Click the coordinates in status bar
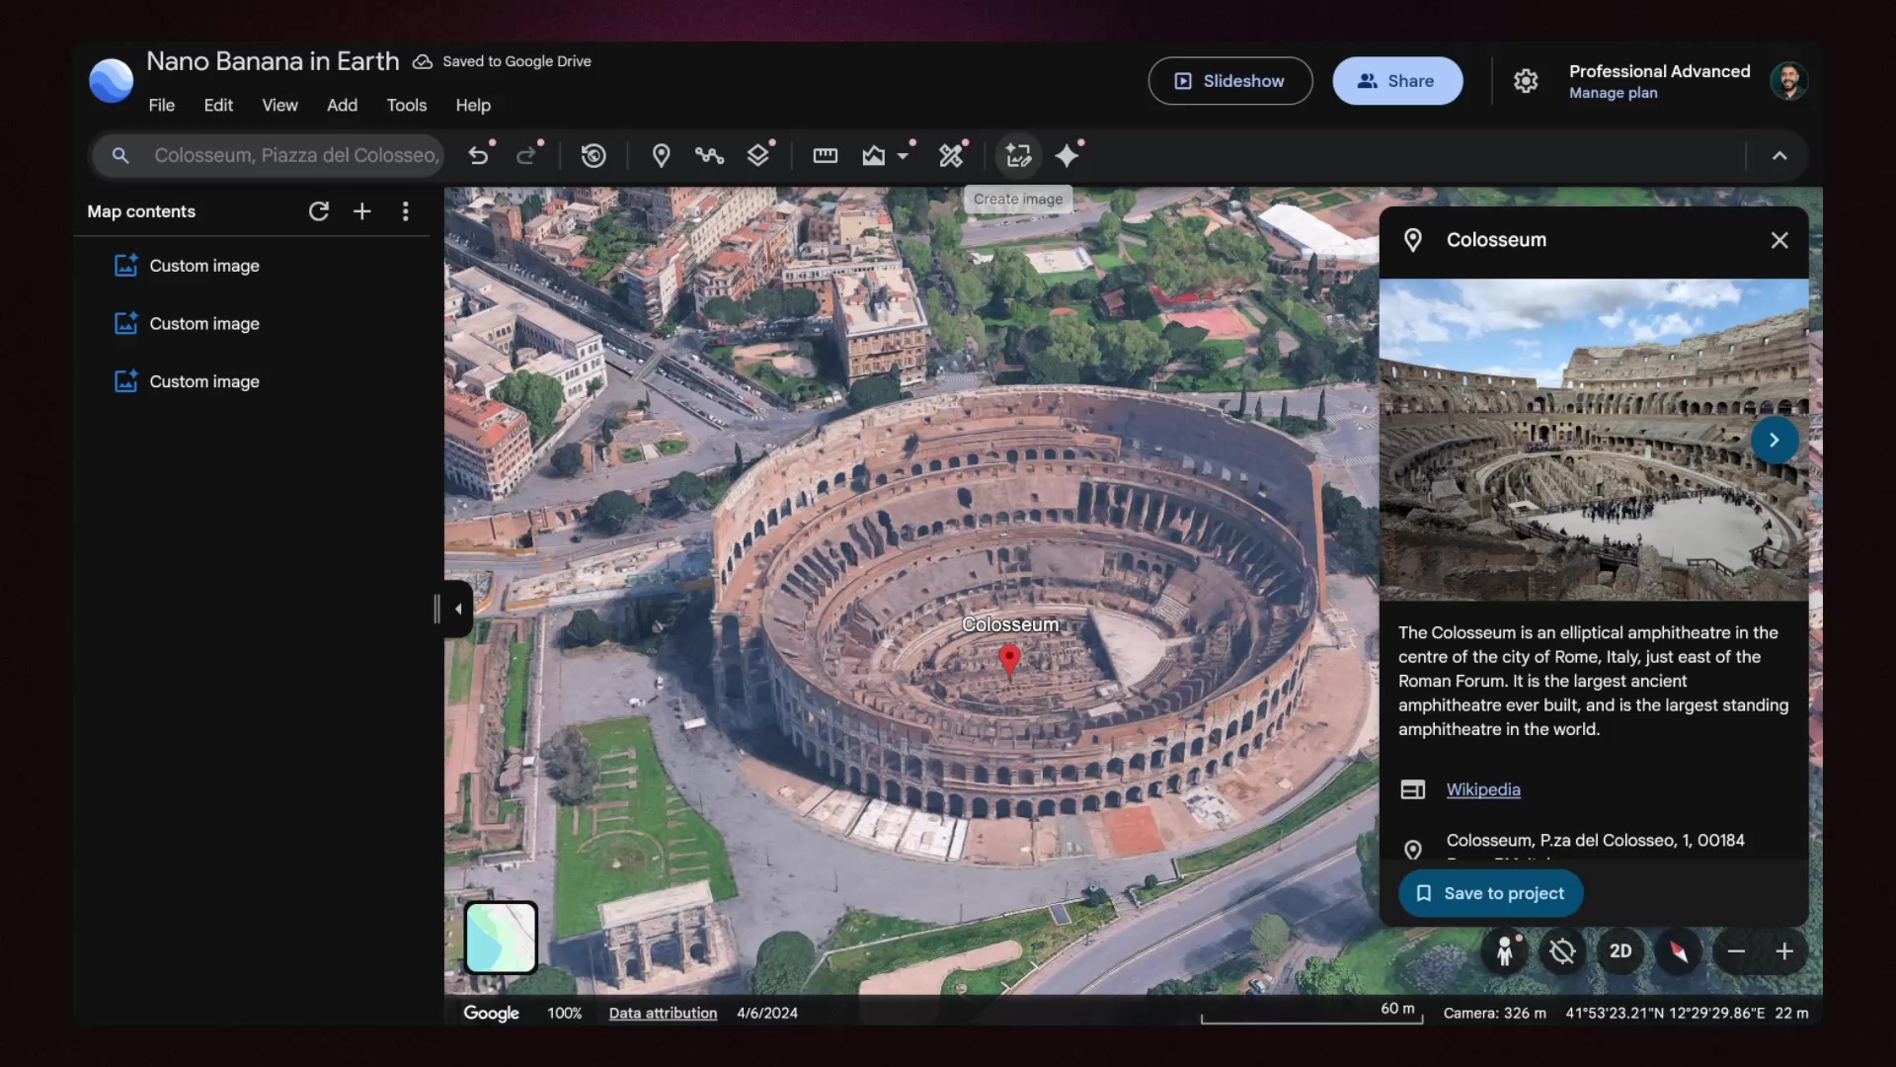The image size is (1896, 1067). (1665, 1013)
